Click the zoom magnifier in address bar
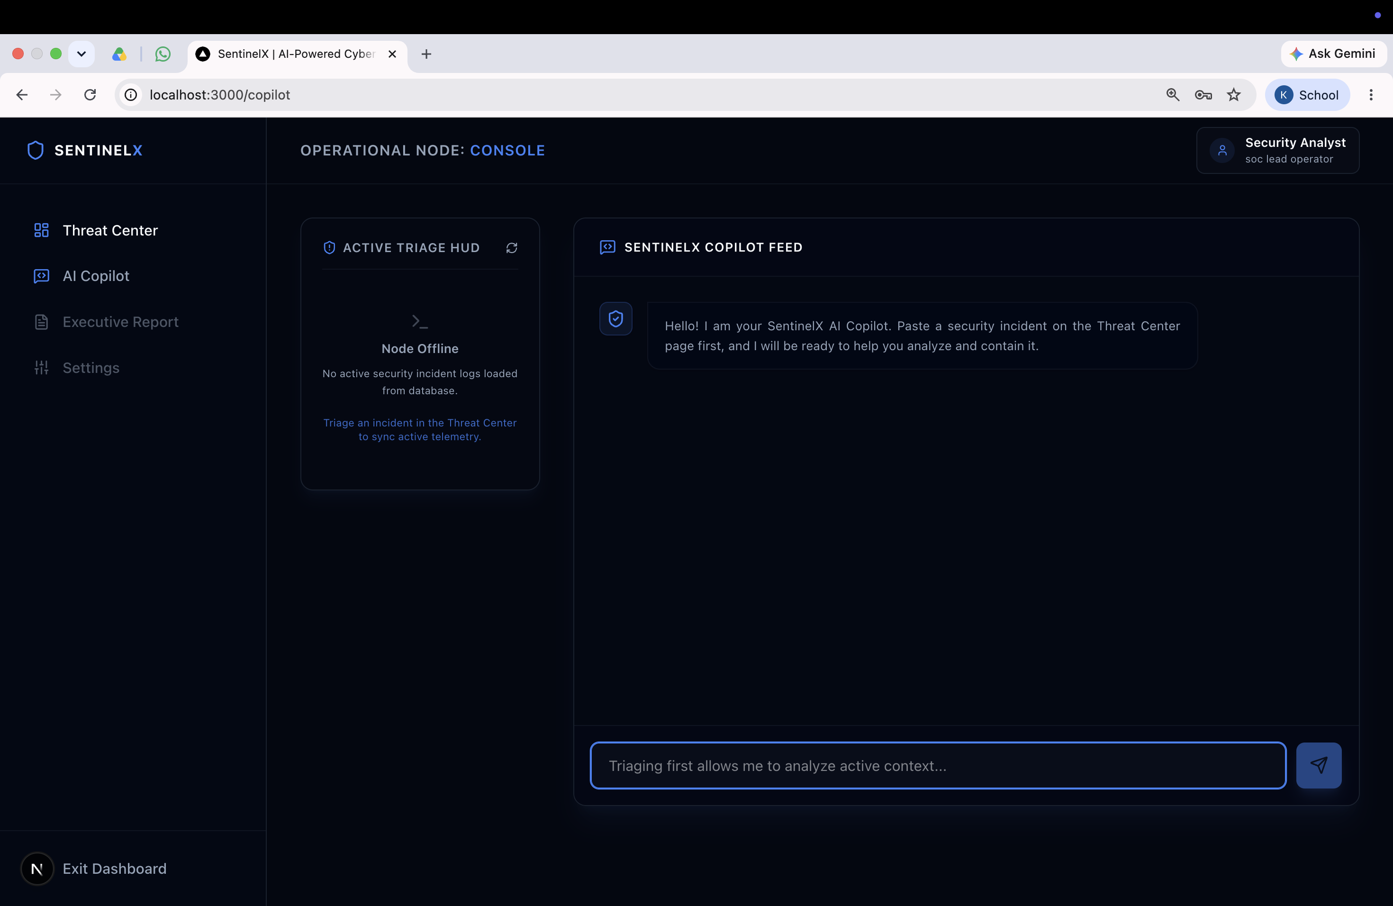 point(1172,95)
